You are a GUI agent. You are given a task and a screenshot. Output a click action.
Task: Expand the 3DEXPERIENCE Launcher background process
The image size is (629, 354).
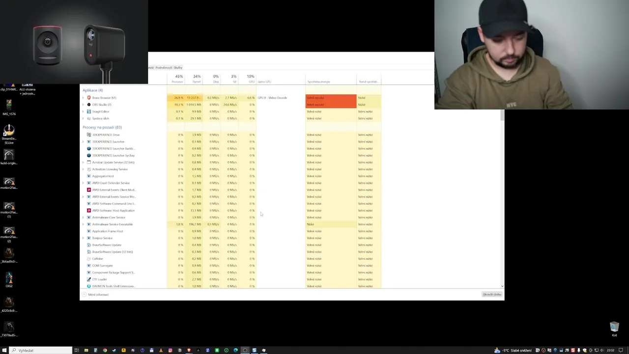tap(83, 142)
